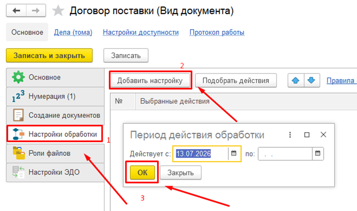
Task: Move setting down with blue down arrow
Action: click(312, 81)
